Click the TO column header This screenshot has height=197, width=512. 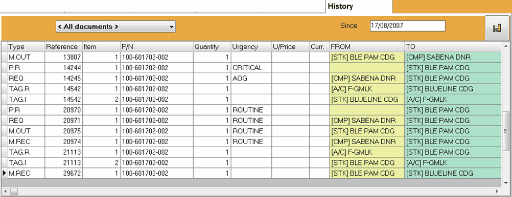coord(453,47)
